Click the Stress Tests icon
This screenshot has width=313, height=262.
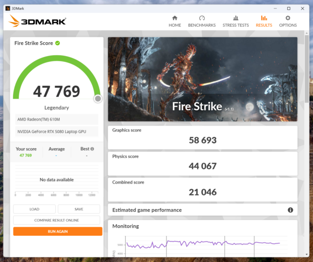pos(235,18)
